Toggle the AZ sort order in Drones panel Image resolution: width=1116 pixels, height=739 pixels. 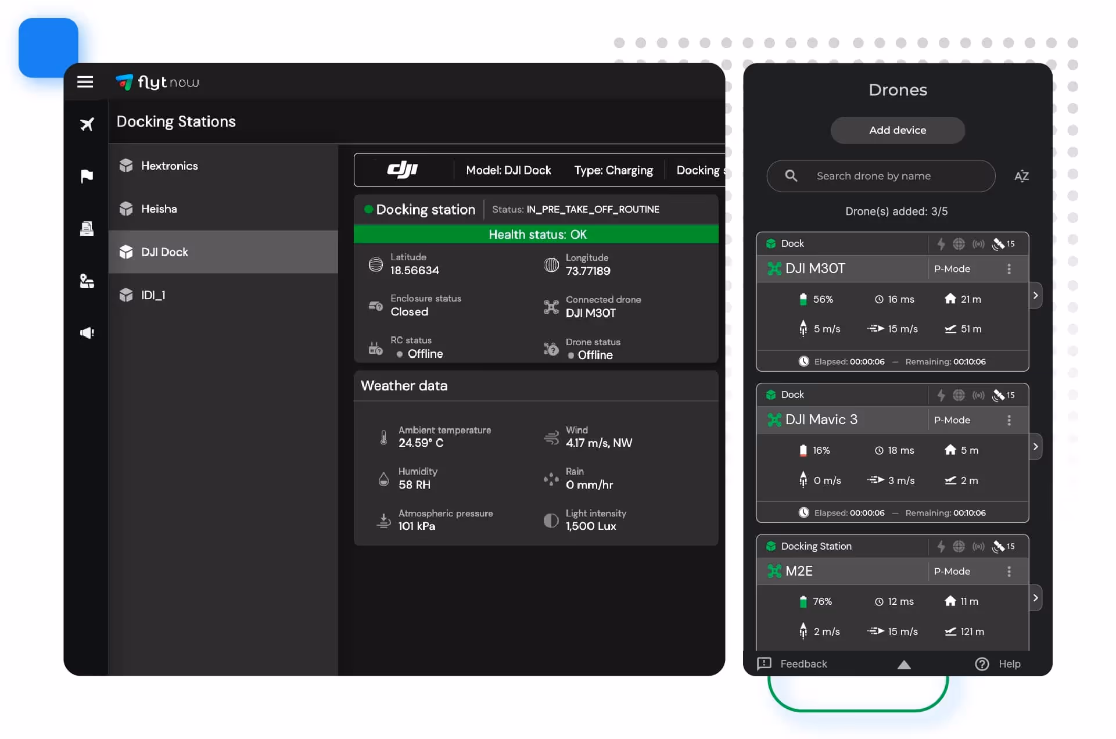(x=1022, y=176)
